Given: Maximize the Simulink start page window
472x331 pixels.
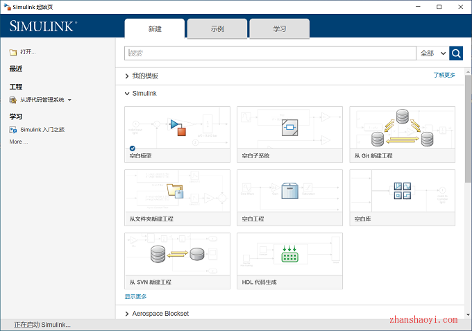Looking at the screenshot, I should (439, 7).
